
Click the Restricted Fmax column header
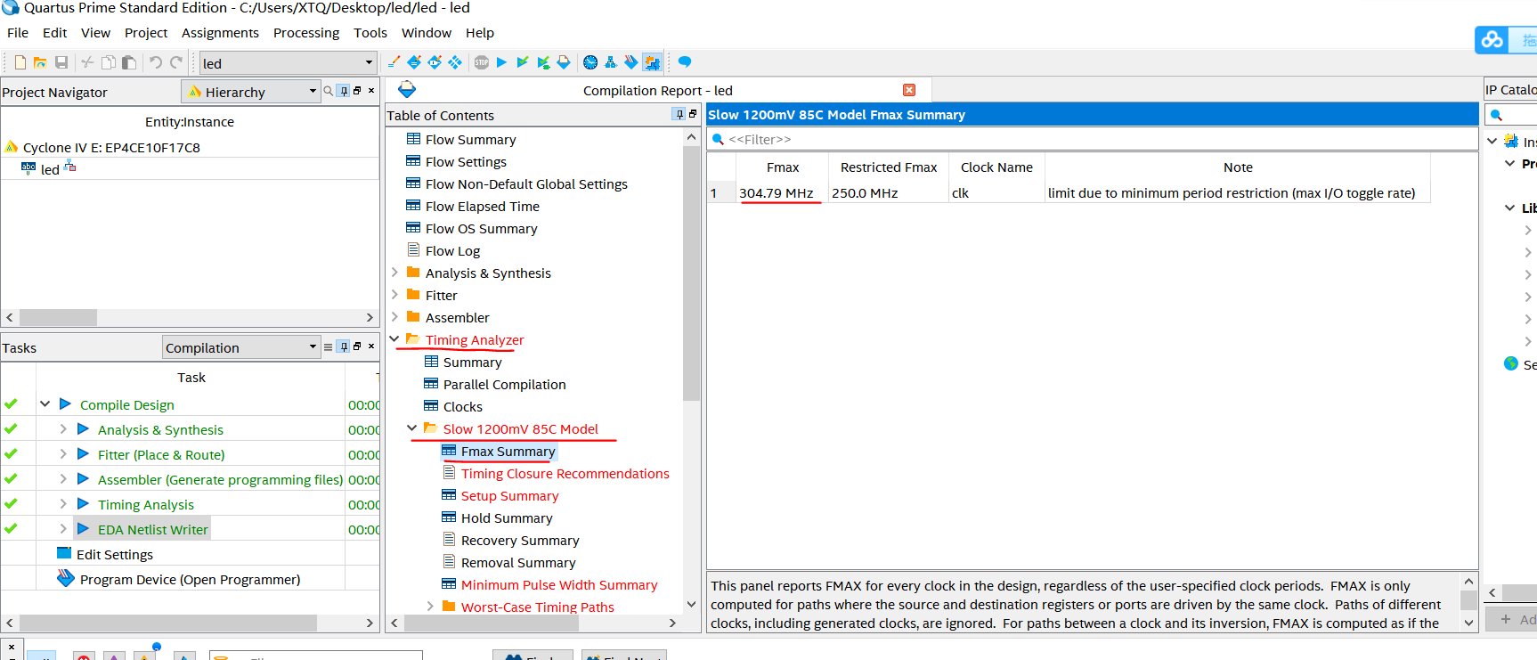(889, 167)
